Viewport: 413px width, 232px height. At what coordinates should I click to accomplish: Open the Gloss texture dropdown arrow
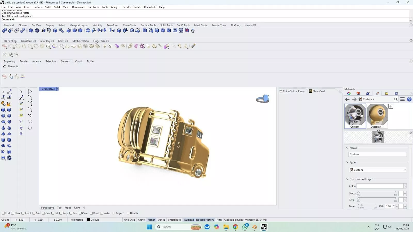[405, 194]
